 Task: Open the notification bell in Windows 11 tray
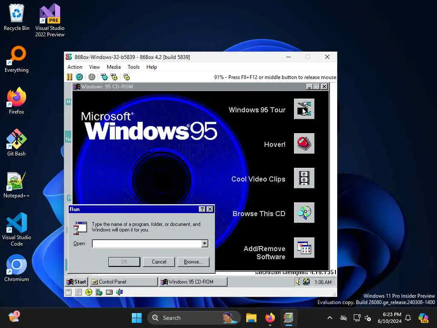click(408, 318)
